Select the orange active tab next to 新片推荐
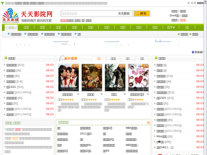 coord(99,59)
